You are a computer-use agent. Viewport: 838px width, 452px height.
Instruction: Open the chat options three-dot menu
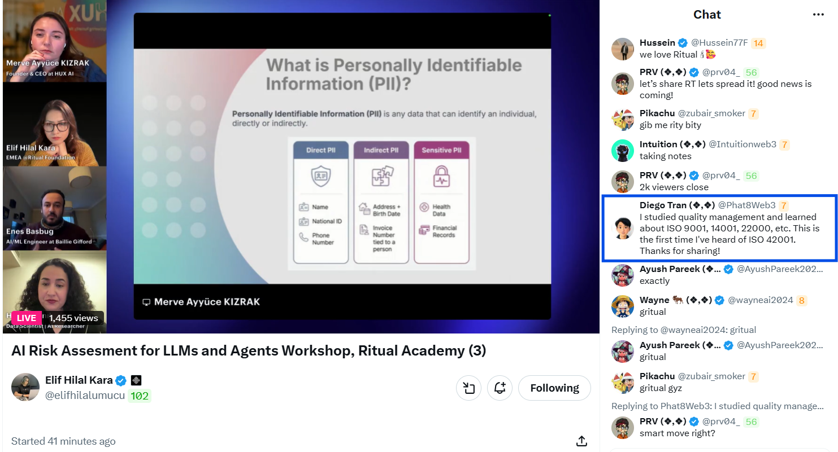coord(818,15)
